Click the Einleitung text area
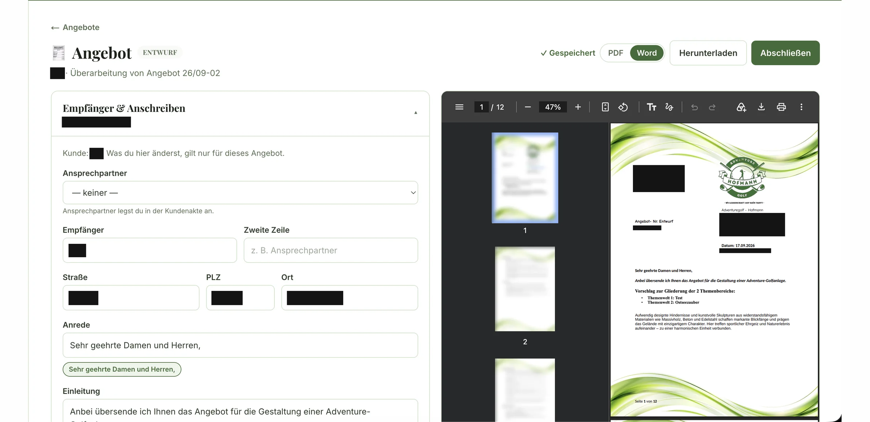Screen dimensions: 870x422 click(x=240, y=411)
